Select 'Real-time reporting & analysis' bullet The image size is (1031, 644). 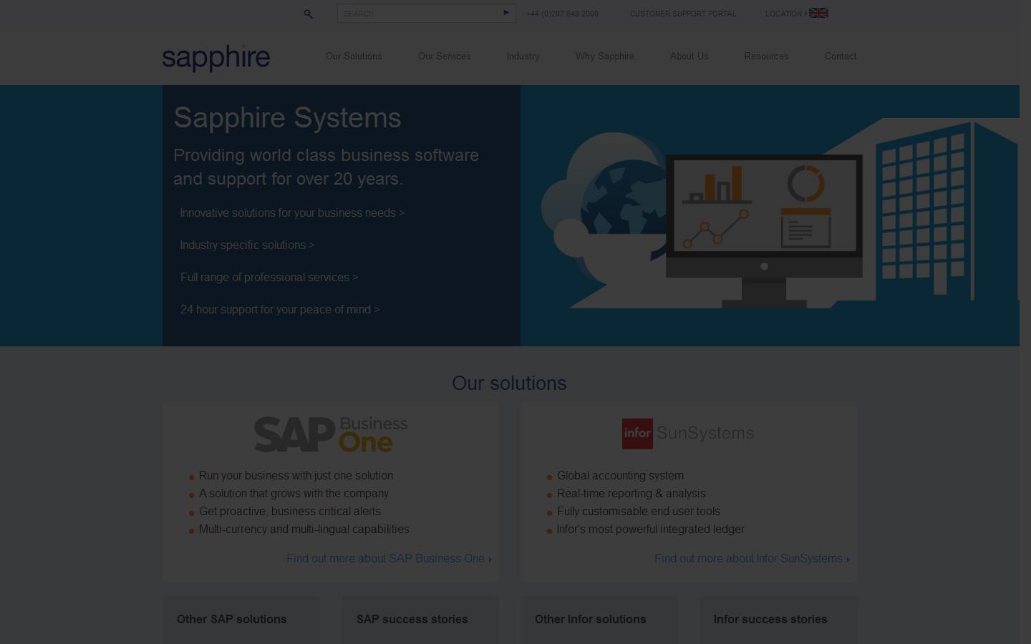[631, 494]
